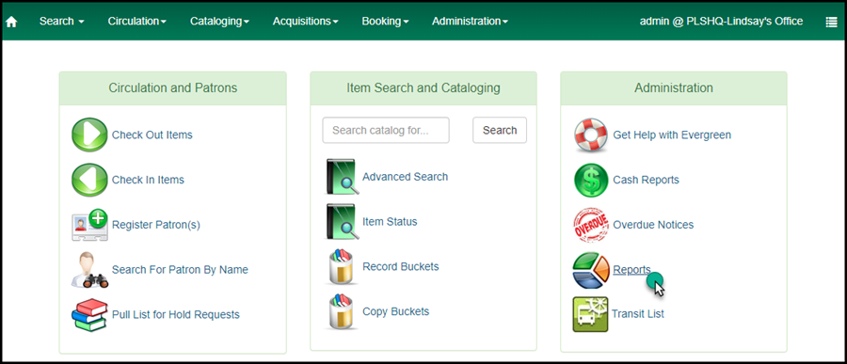Image resolution: width=847 pixels, height=364 pixels.
Task: Open the Overdue Notices link
Action: pos(654,225)
